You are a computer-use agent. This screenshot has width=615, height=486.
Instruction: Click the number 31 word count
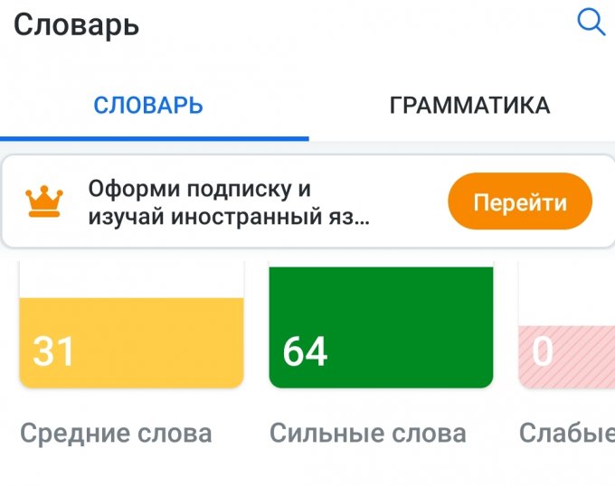53,350
